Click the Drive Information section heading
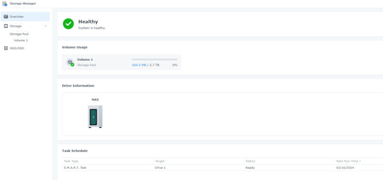 (78, 86)
